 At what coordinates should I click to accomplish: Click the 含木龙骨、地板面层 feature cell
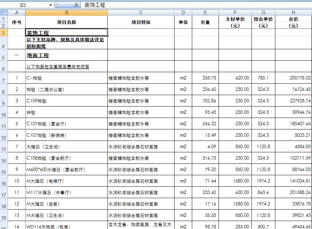141,225
